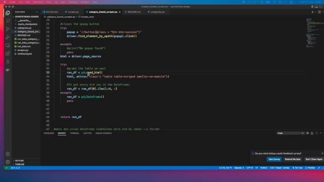Open the PROBLEMS panel tab
The image size is (324, 182).
[49, 133]
